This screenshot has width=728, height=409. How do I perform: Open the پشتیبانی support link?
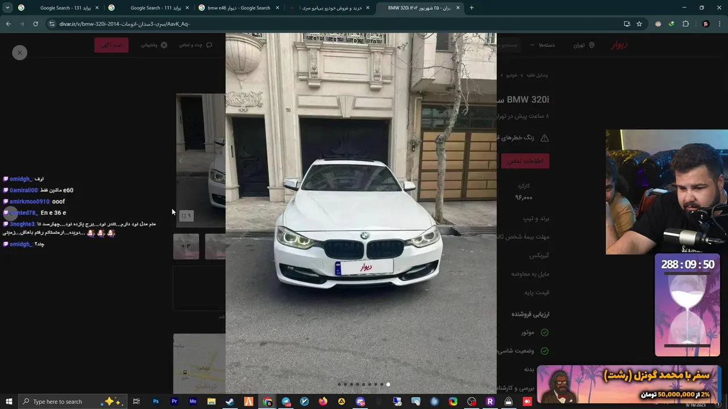pos(154,45)
